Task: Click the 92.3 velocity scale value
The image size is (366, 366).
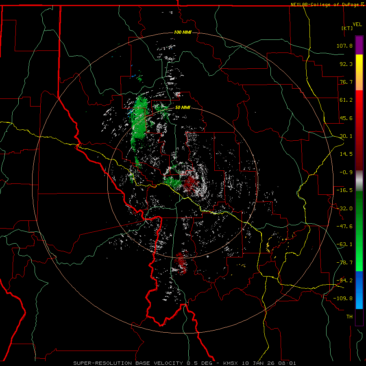Action: pyautogui.click(x=346, y=64)
